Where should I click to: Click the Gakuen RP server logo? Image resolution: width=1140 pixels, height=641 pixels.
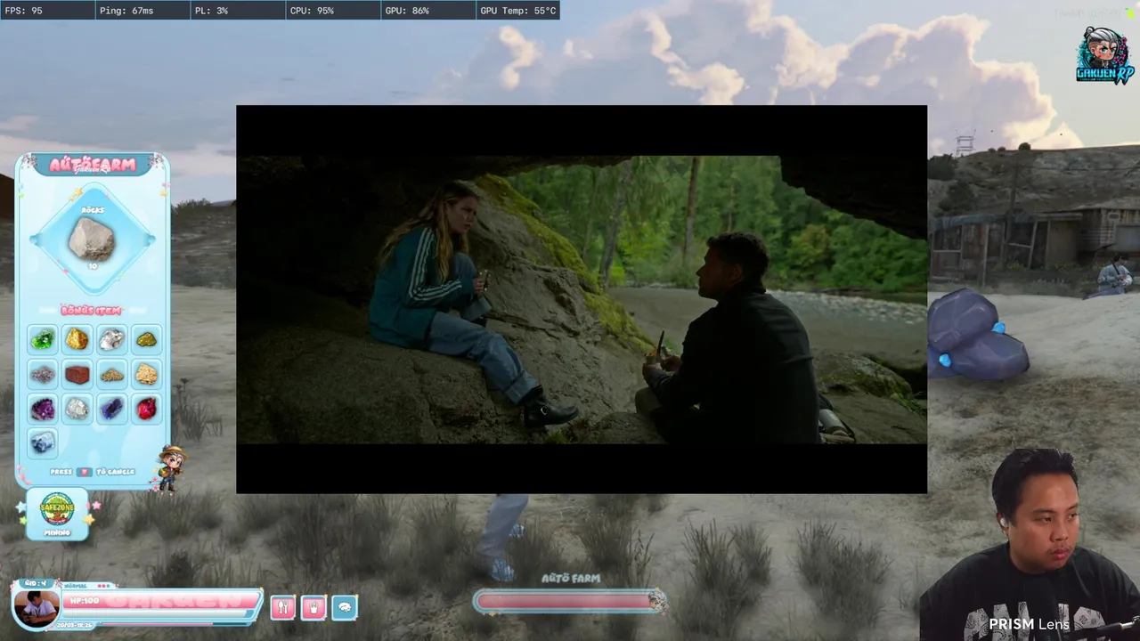pyautogui.click(x=1105, y=55)
